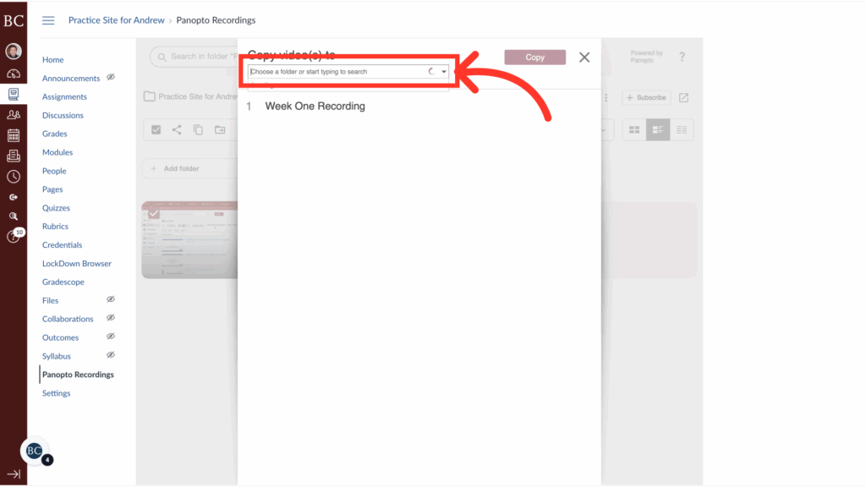
Task: Select Modules in the course navigation
Action: click(57, 151)
